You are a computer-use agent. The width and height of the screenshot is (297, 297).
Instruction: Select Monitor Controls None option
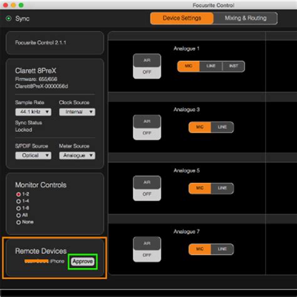click(x=18, y=222)
